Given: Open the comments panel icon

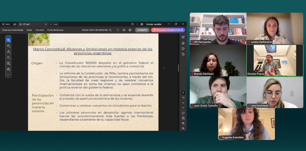Looking at the screenshot, I should point(183,43).
